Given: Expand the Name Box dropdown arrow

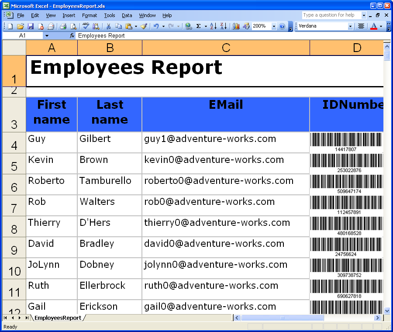Looking at the screenshot, I should pos(47,36).
